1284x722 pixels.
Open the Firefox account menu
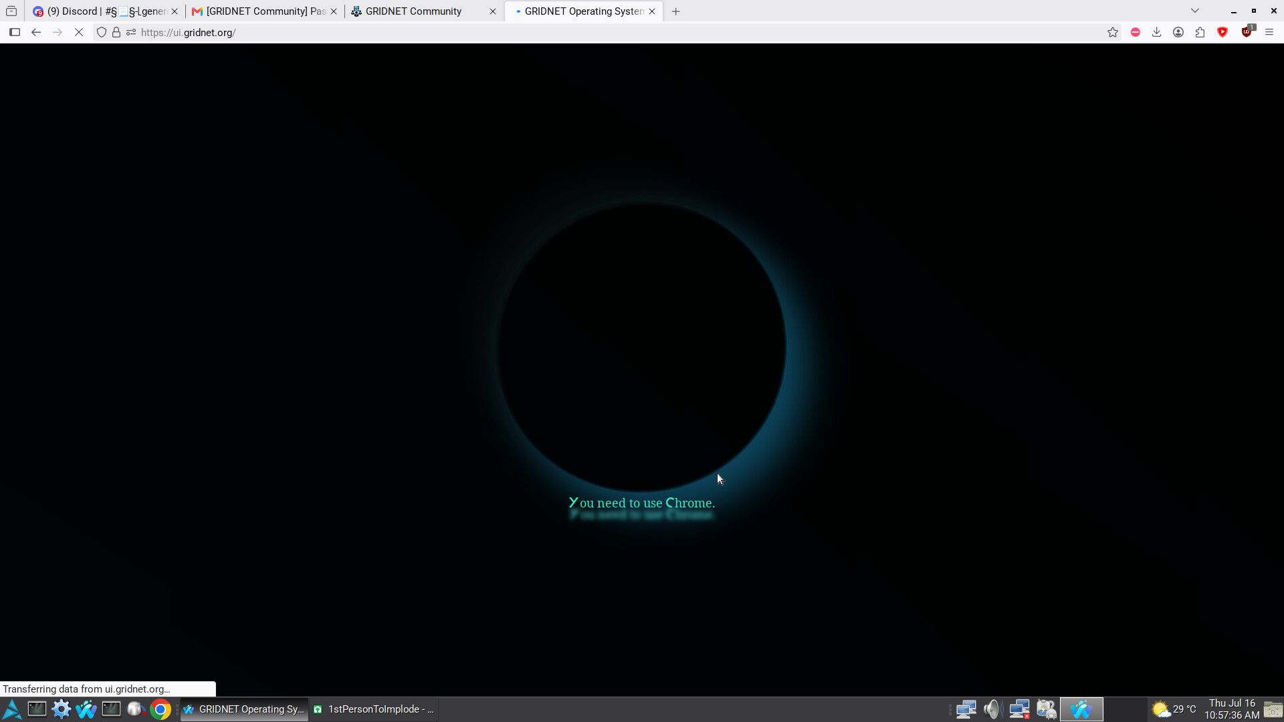tap(1178, 32)
